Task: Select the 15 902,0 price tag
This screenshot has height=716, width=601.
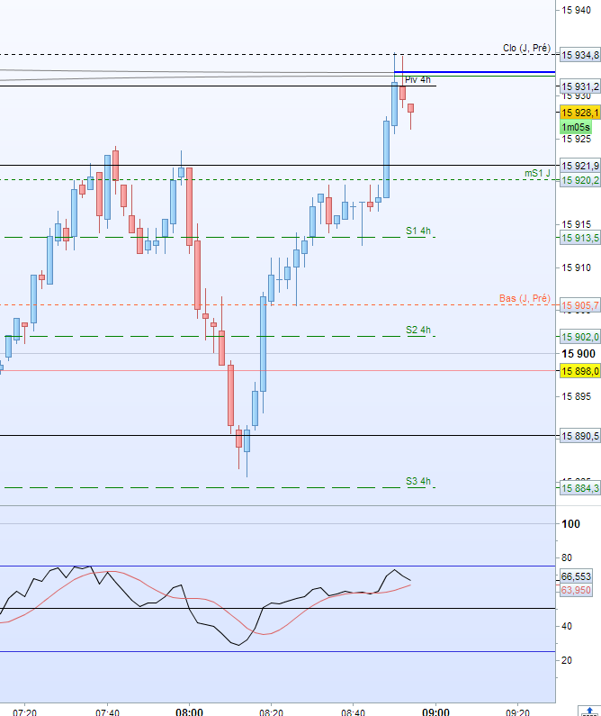Action: [580, 337]
